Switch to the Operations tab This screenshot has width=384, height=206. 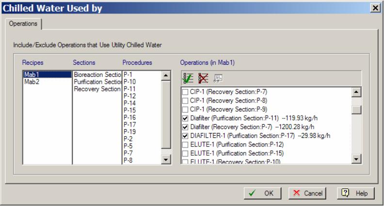[23, 23]
